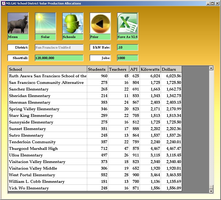The image size is (221, 200).
Task: Click the Shortfall value field
Action: tap(59, 58)
